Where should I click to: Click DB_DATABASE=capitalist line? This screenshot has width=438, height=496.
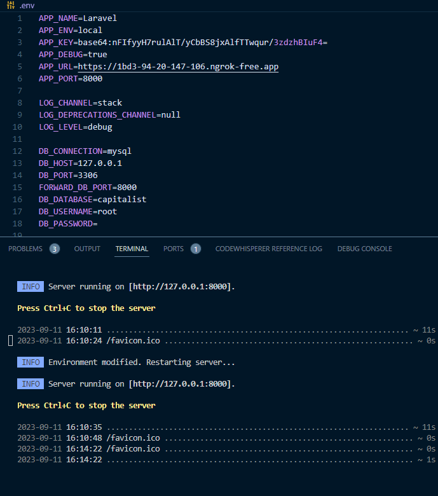click(92, 200)
